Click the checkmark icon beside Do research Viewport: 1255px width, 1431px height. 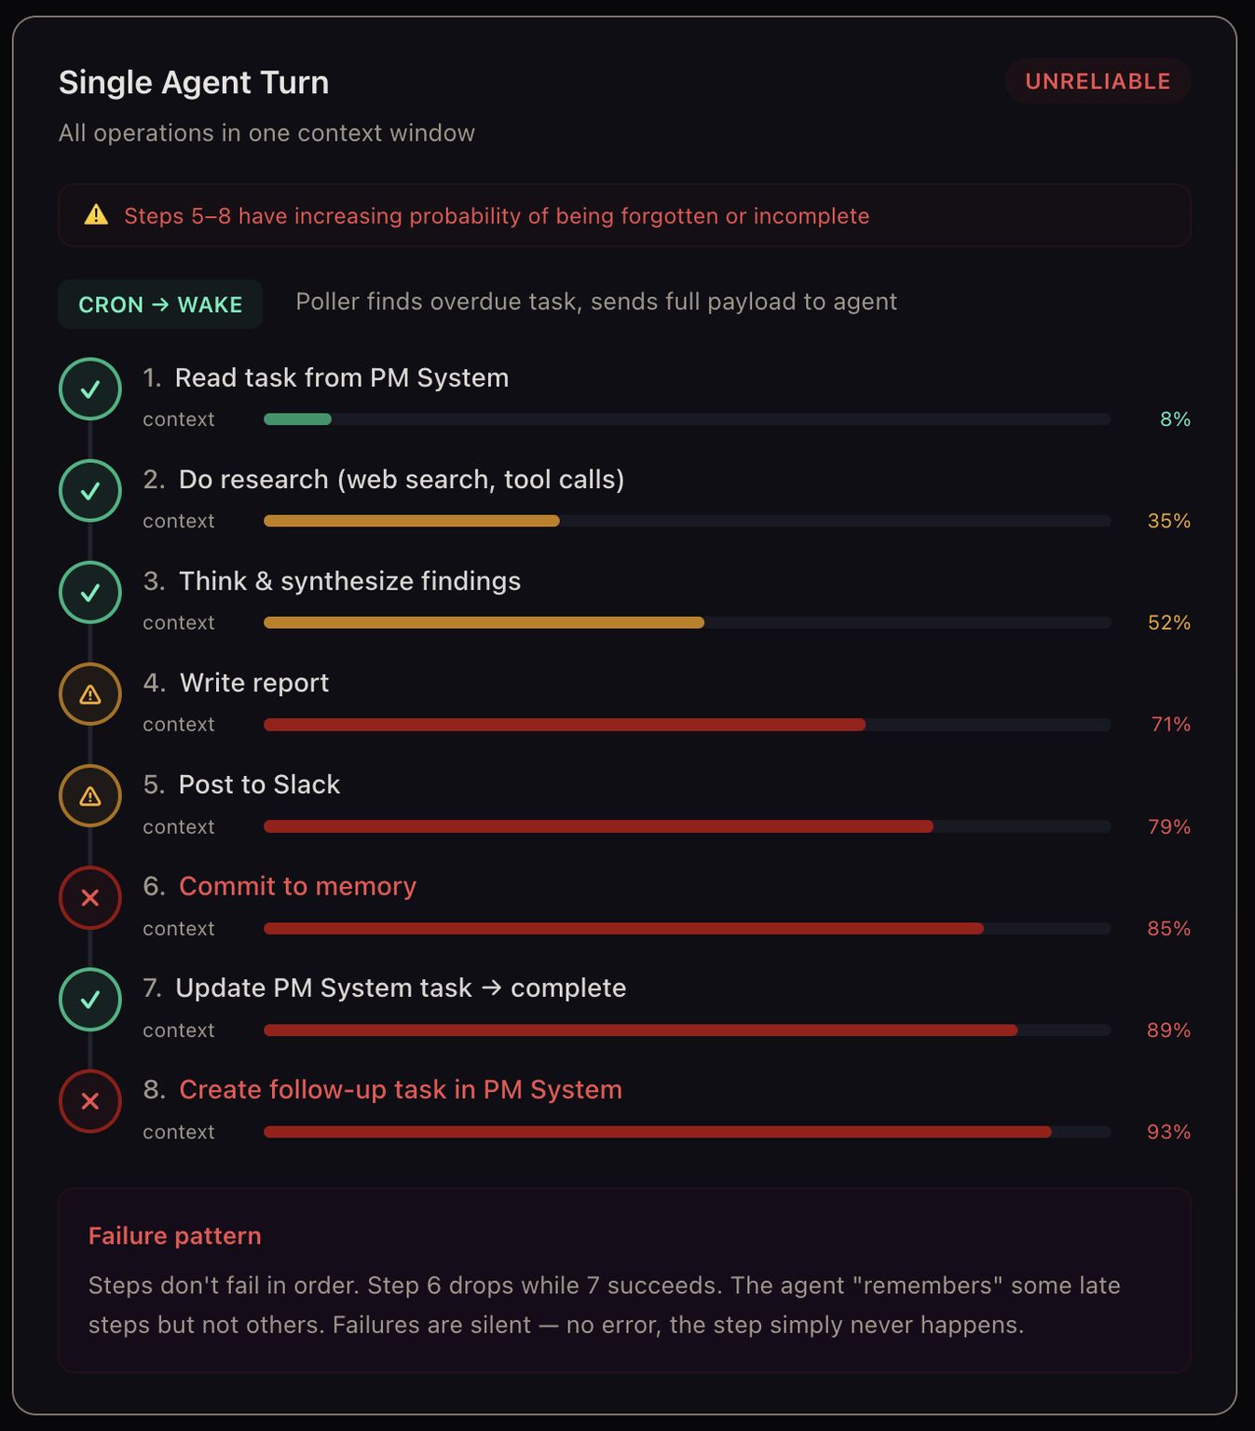pyautogui.click(x=90, y=491)
